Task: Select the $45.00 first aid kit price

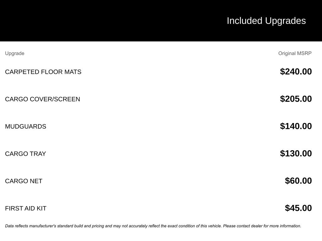Action: [298, 208]
